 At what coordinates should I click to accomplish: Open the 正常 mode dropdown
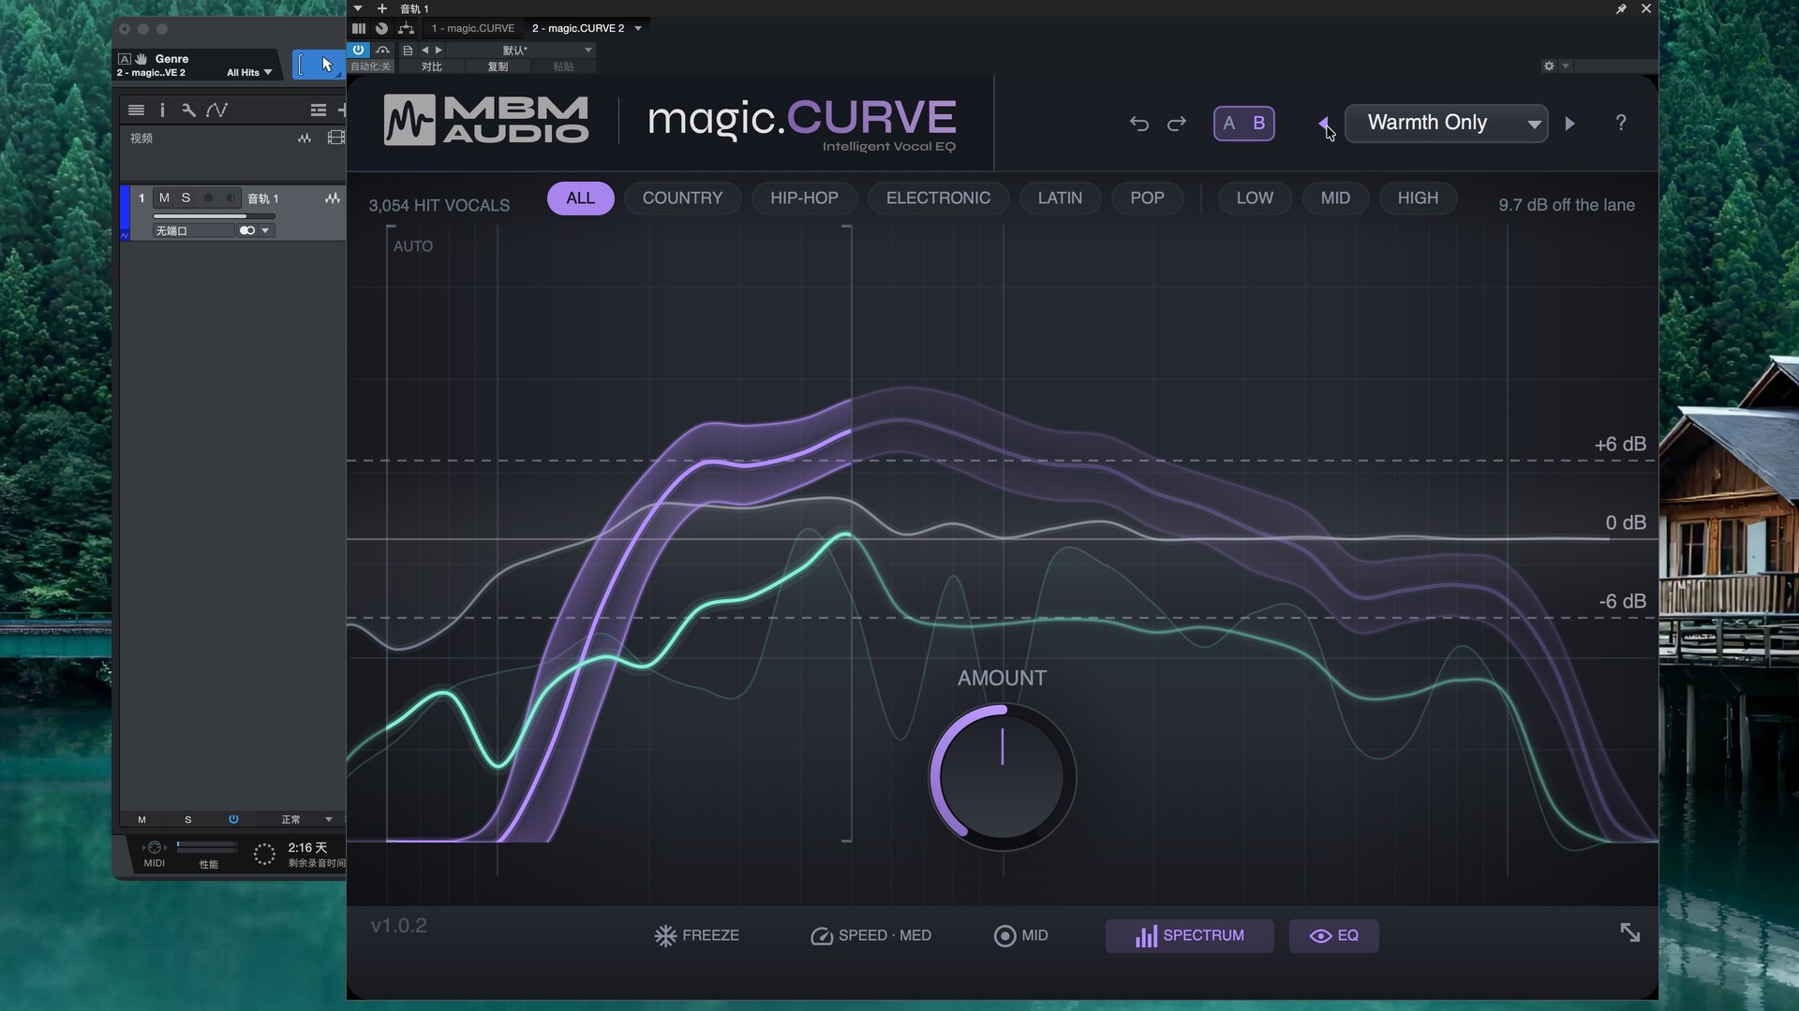pos(306,819)
